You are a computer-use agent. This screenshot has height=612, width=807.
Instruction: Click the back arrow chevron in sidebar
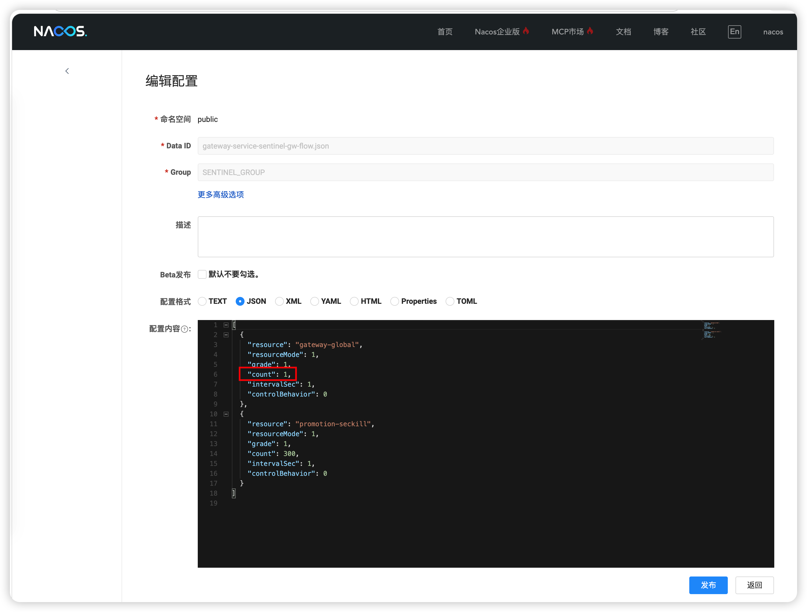67,71
